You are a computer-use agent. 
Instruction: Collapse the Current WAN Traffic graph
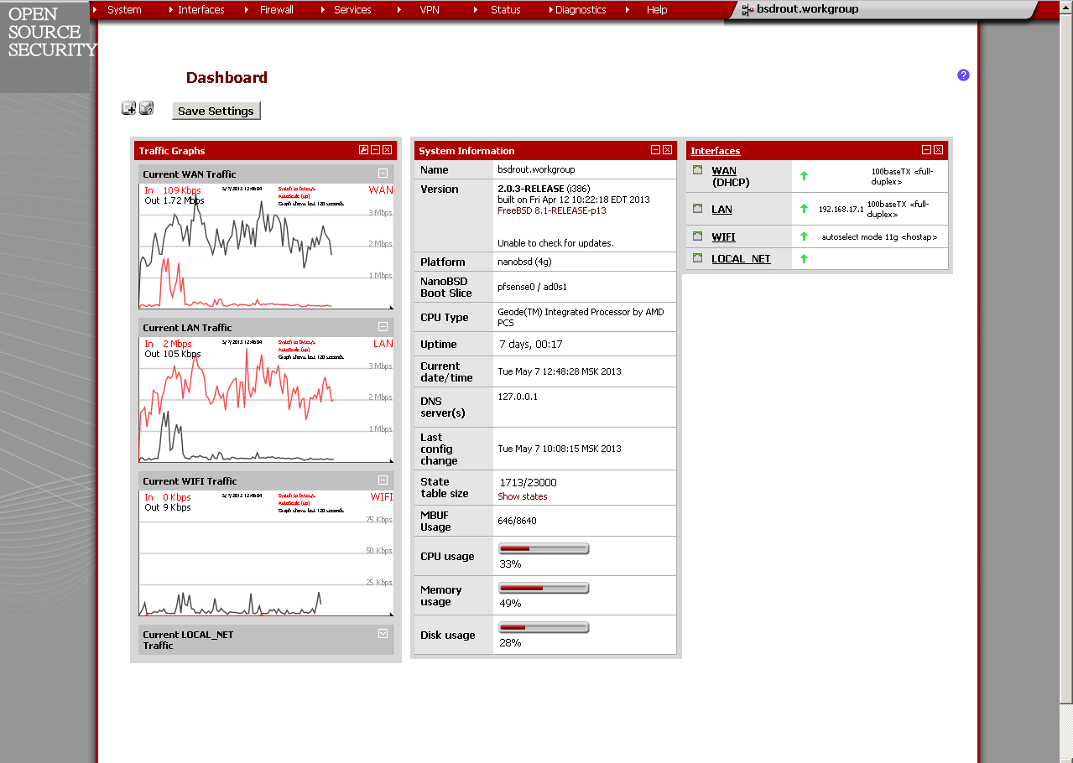click(383, 174)
